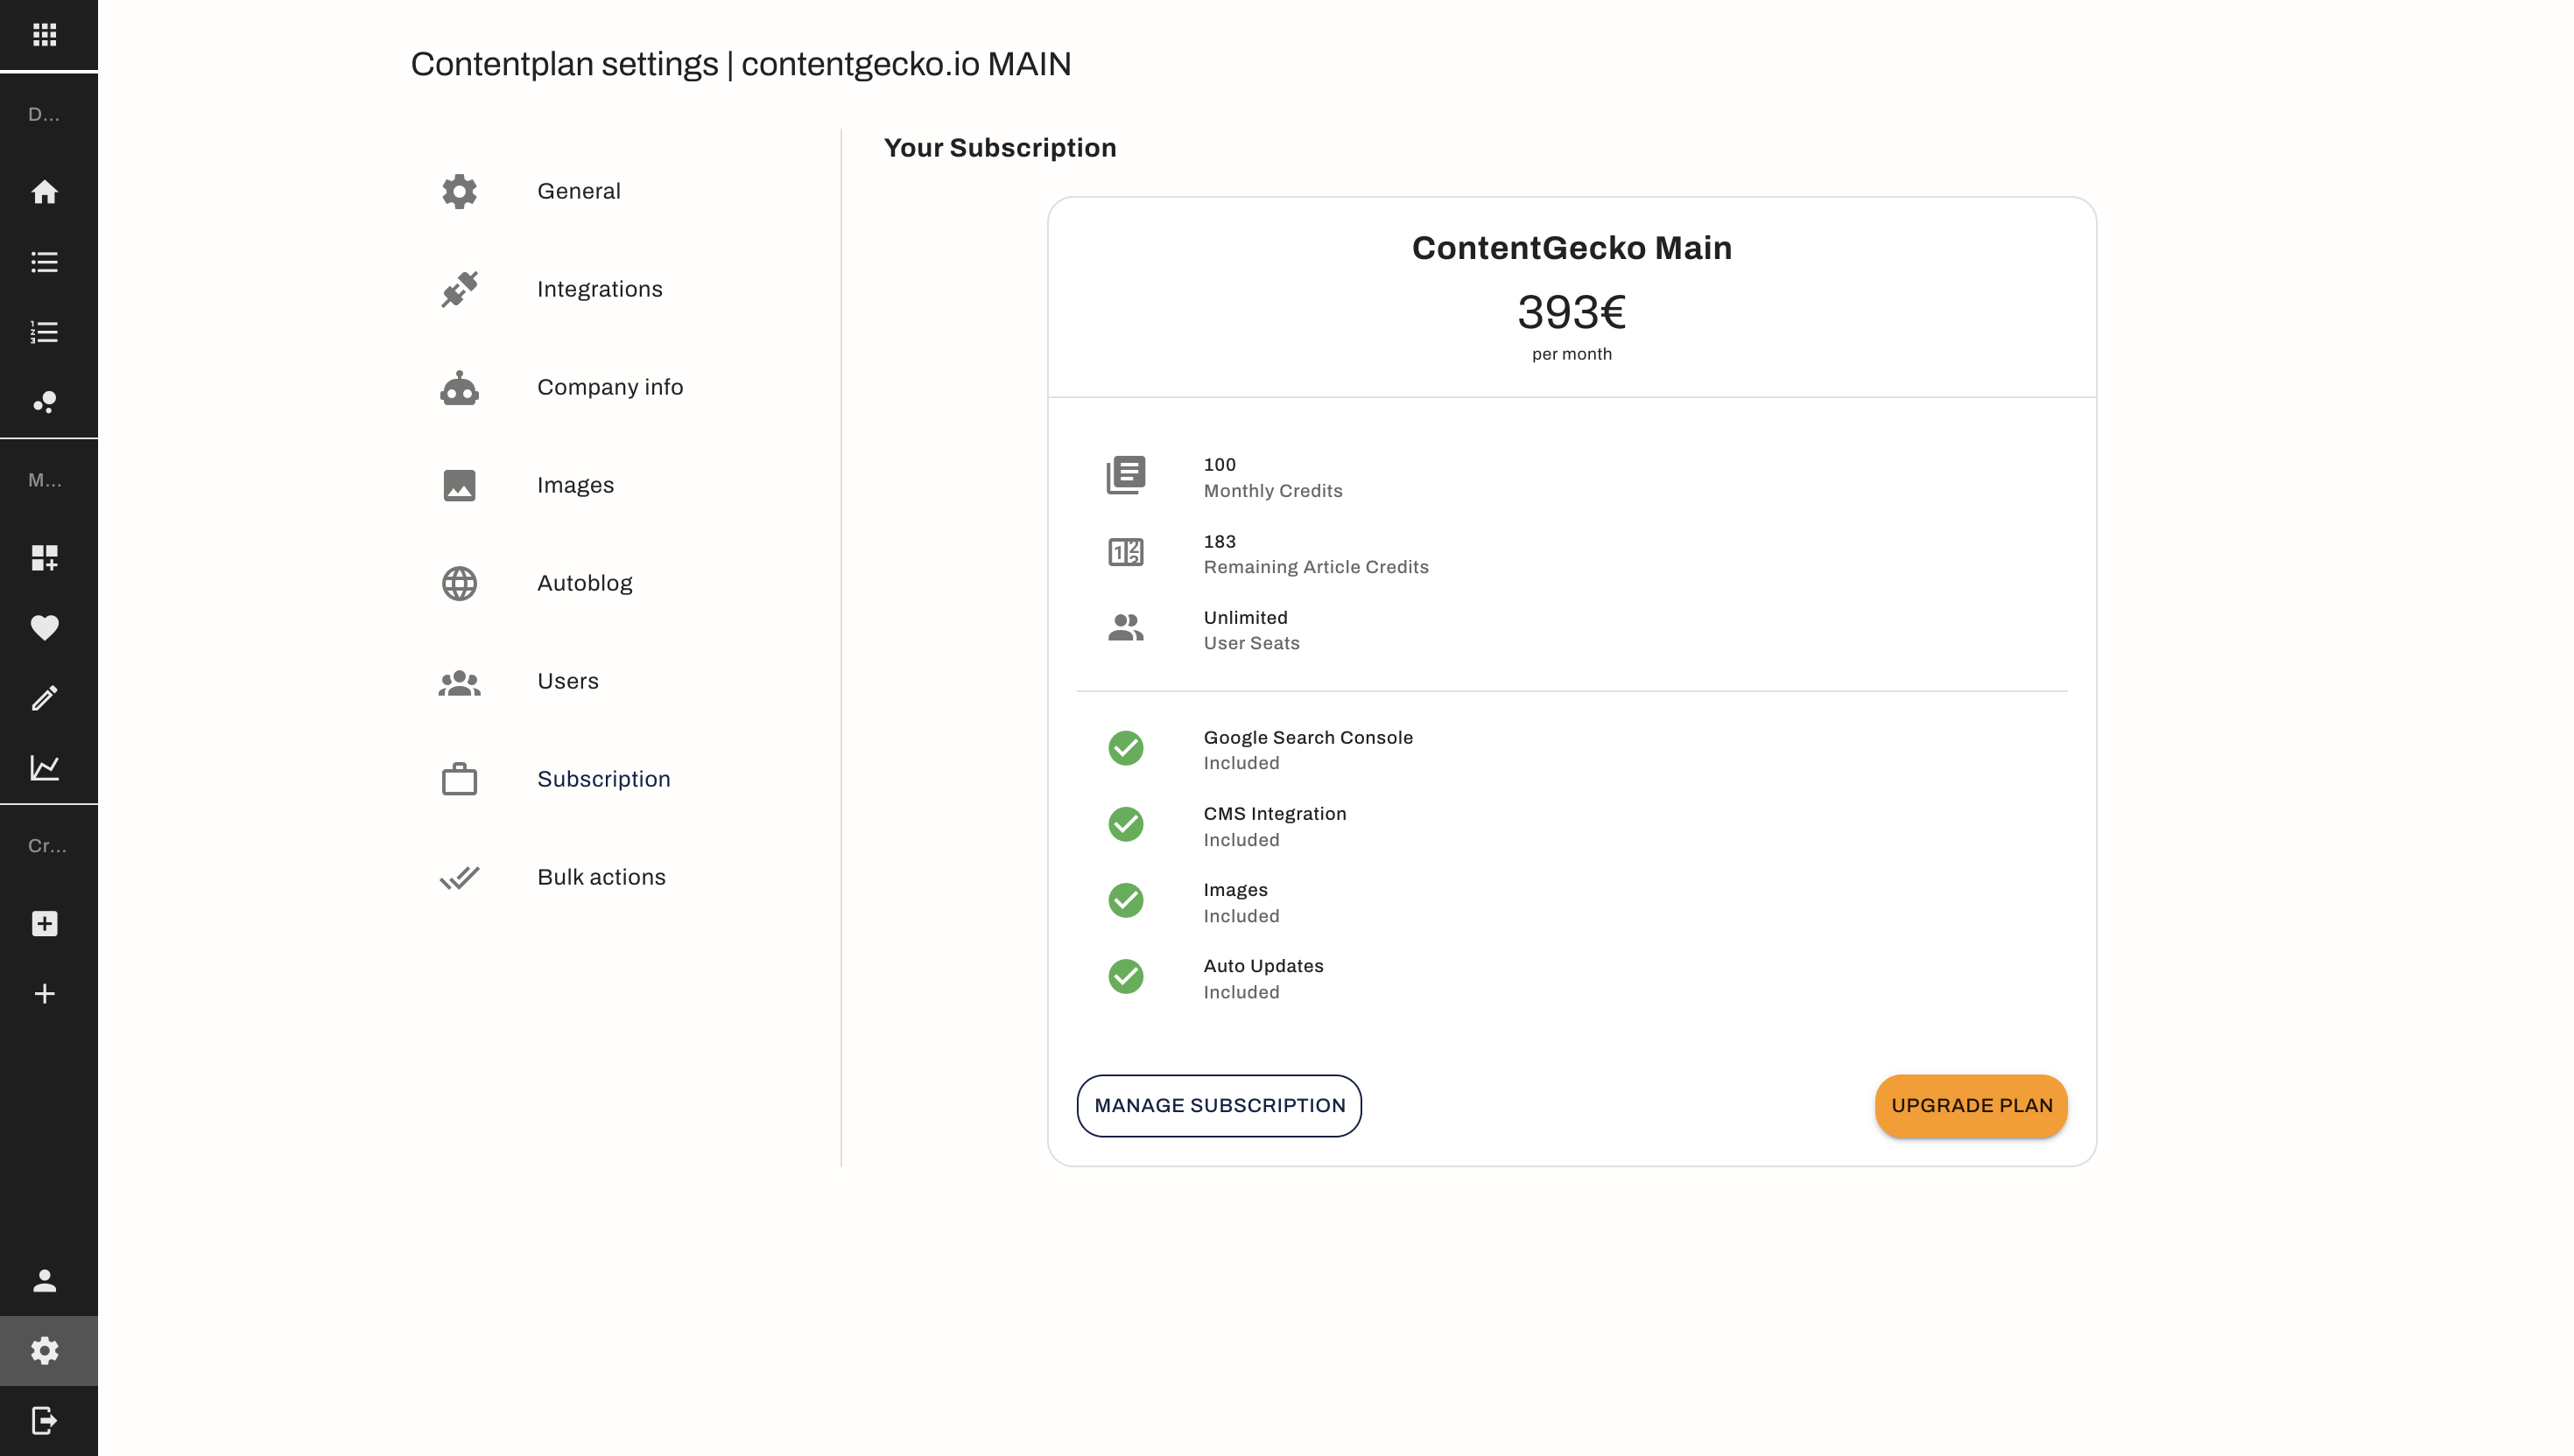The height and width of the screenshot is (1456, 2574).
Task: Click the home icon in sidebar
Action: [44, 192]
